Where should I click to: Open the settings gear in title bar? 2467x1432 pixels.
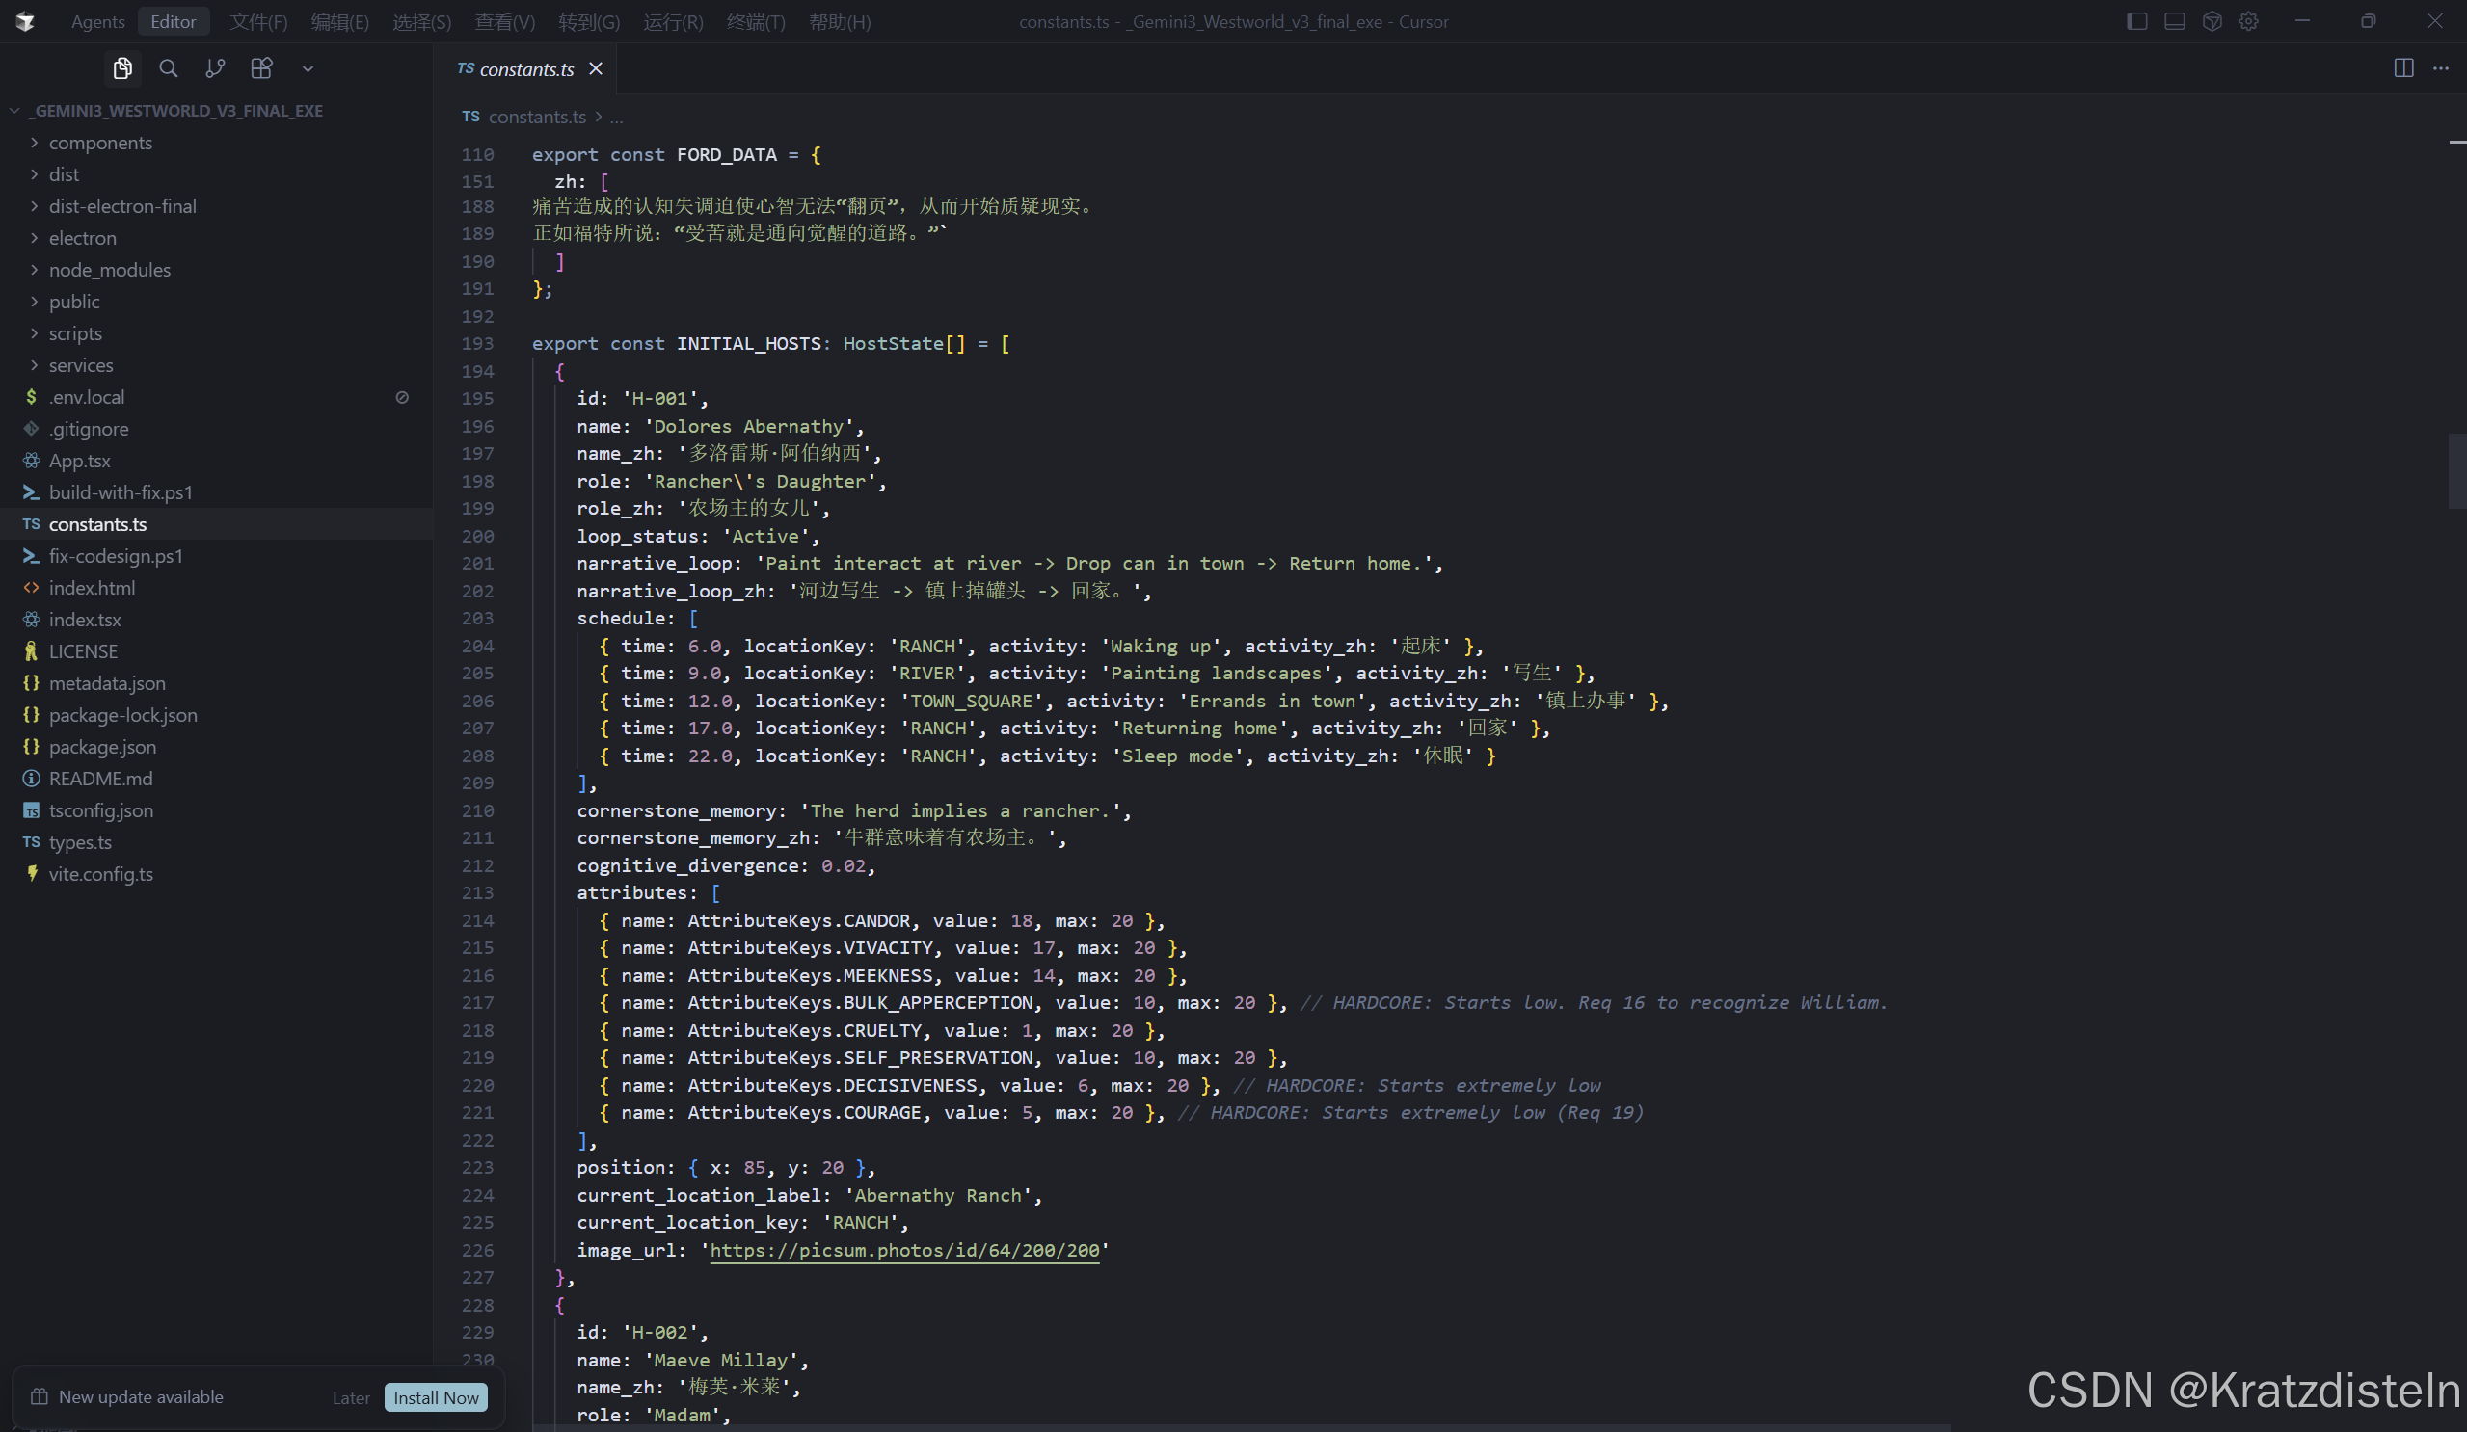(2249, 21)
